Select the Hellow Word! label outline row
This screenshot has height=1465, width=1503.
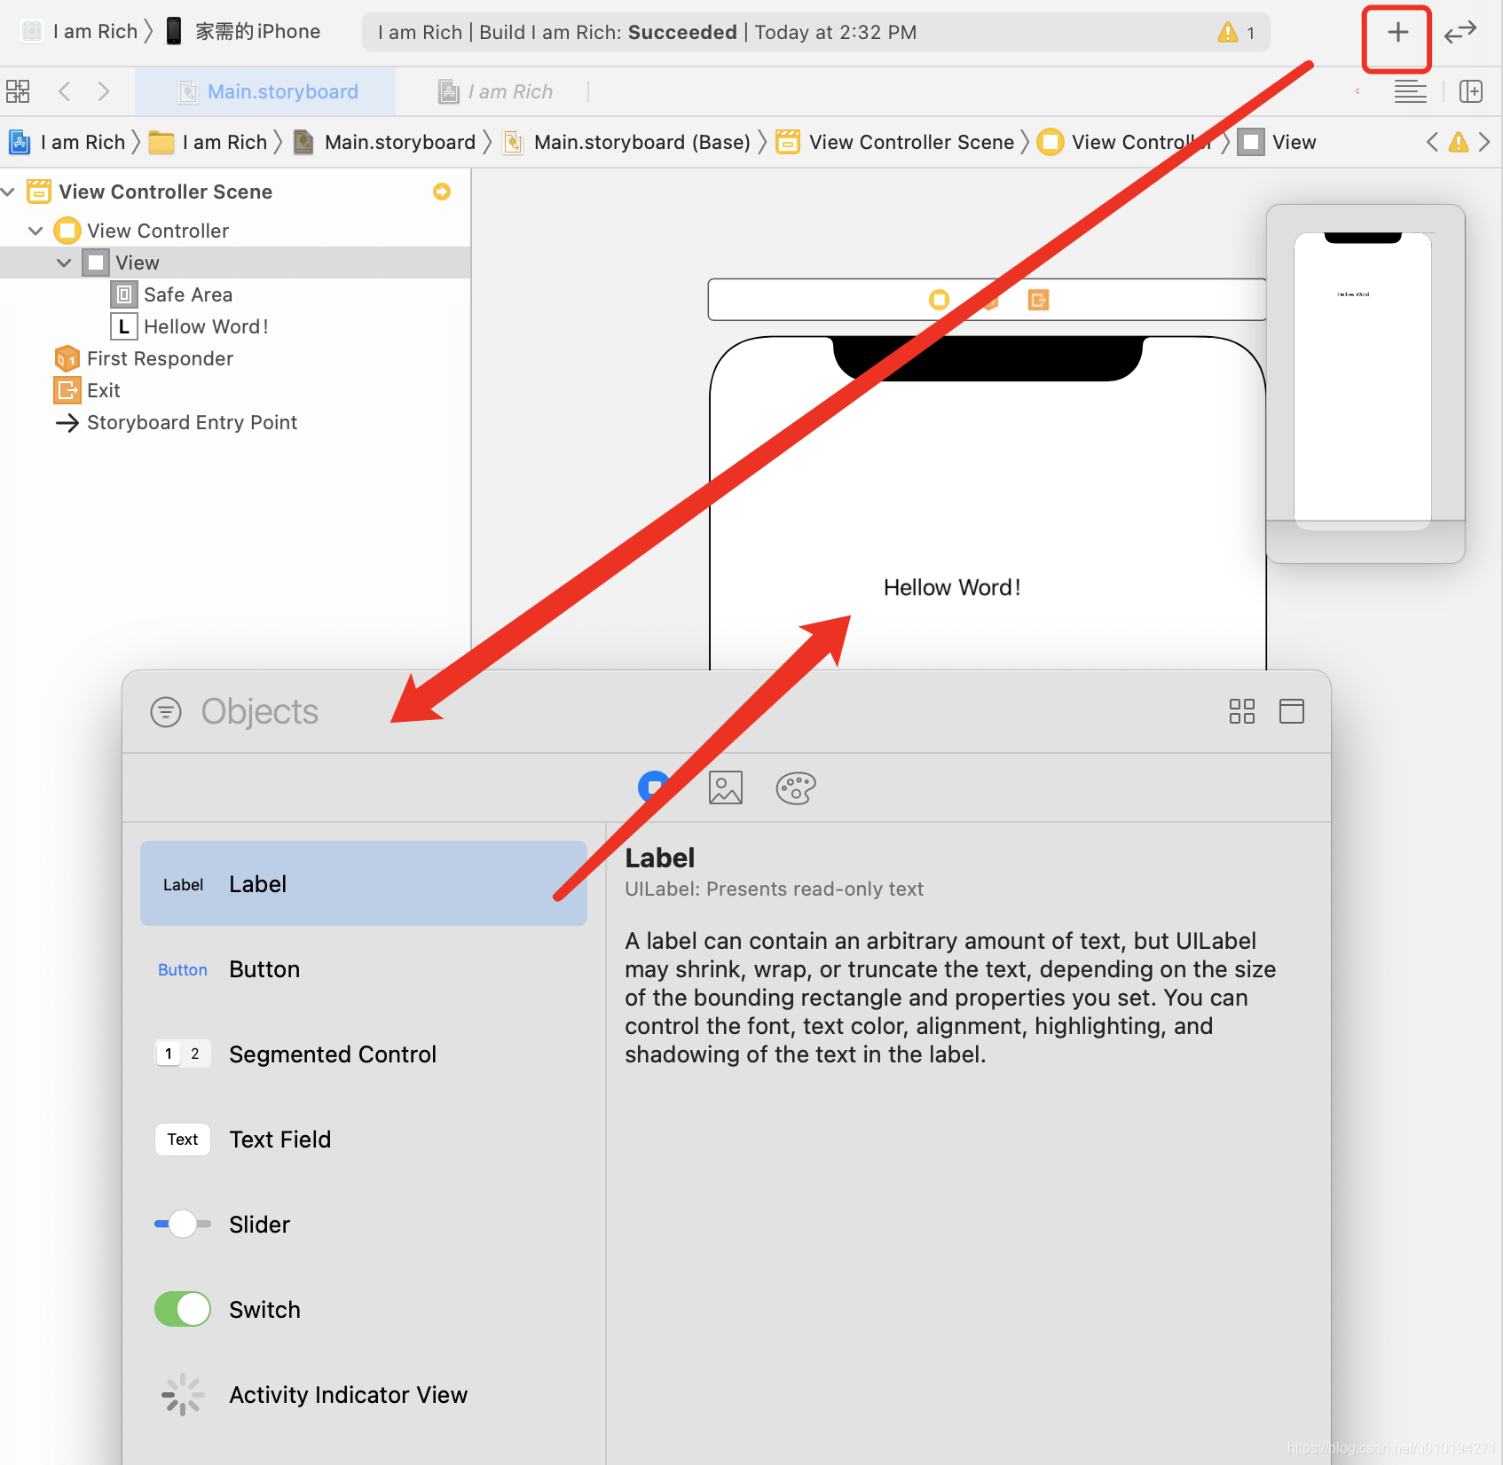pyautogui.click(x=235, y=326)
